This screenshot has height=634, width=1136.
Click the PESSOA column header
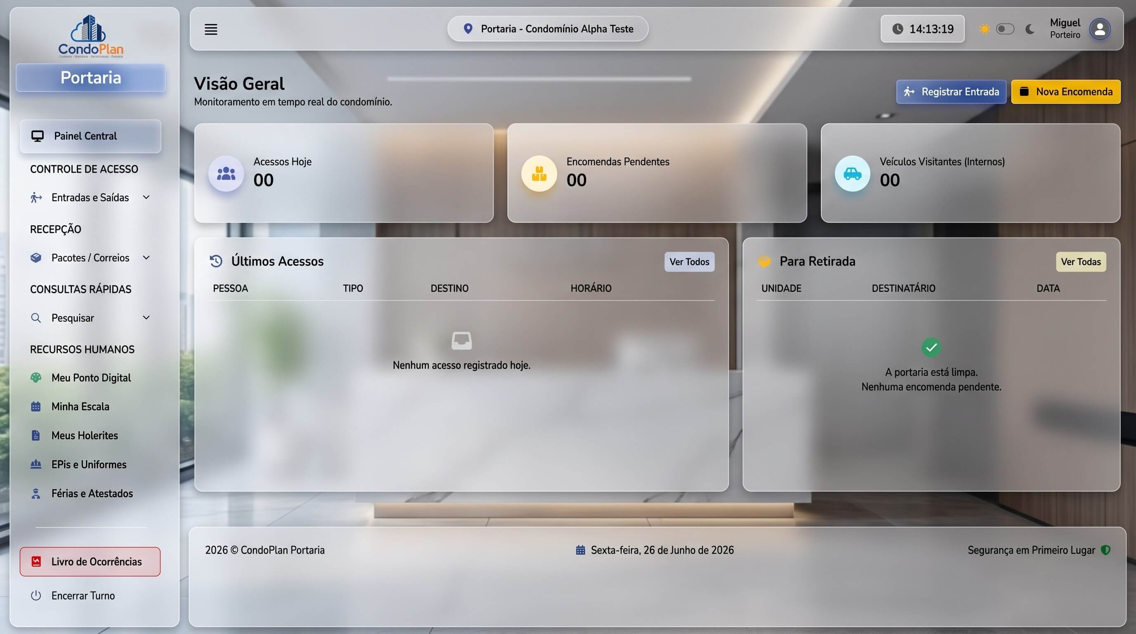230,289
